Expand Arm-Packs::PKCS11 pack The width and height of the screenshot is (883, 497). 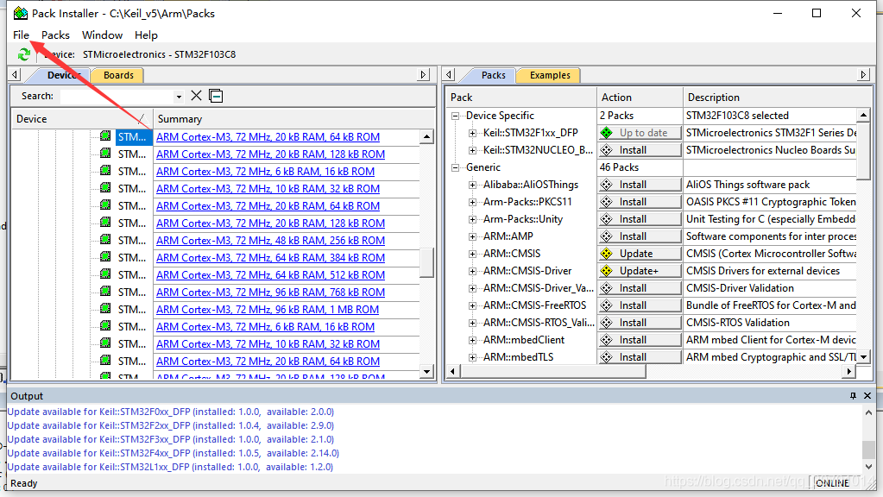[x=472, y=202]
